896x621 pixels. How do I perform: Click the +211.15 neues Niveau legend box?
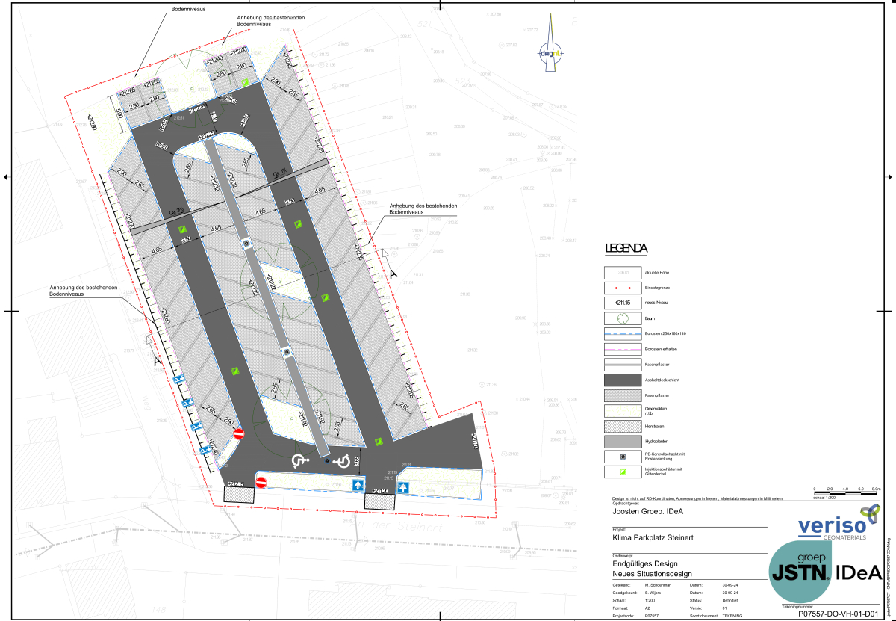click(x=622, y=303)
